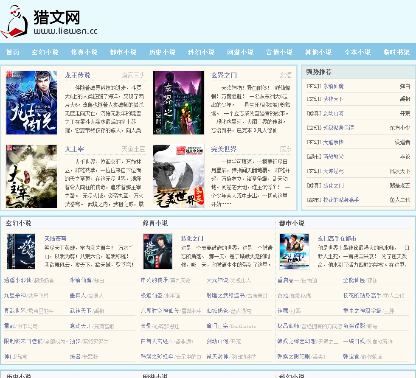Image resolution: width=416 pixels, height=378 pixels.
Task: Open 蛊真人 novel link
Action: 78,296
